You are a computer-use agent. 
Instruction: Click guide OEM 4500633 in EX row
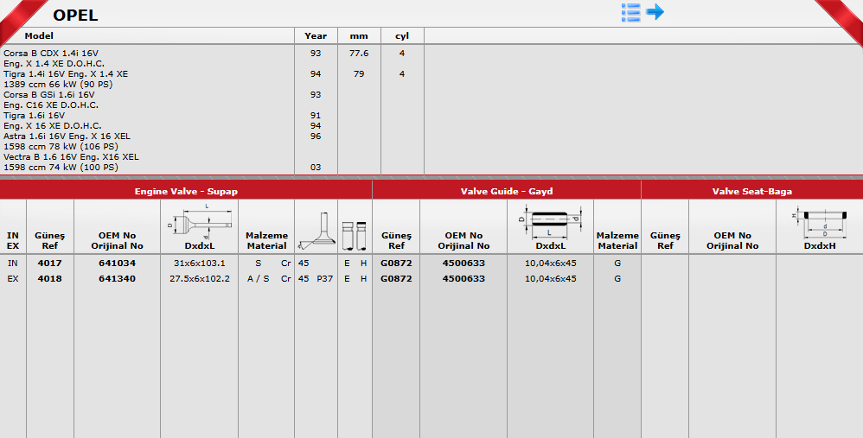pyautogui.click(x=463, y=279)
